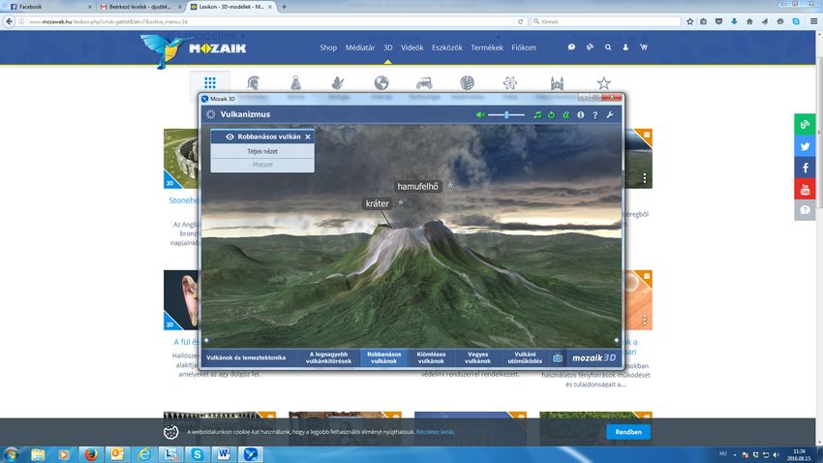
Task: Select Teljes nézet view option
Action: point(262,151)
